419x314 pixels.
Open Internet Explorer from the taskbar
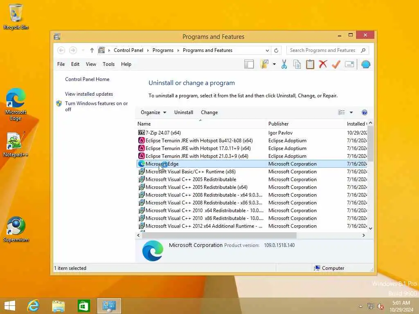[34, 306]
